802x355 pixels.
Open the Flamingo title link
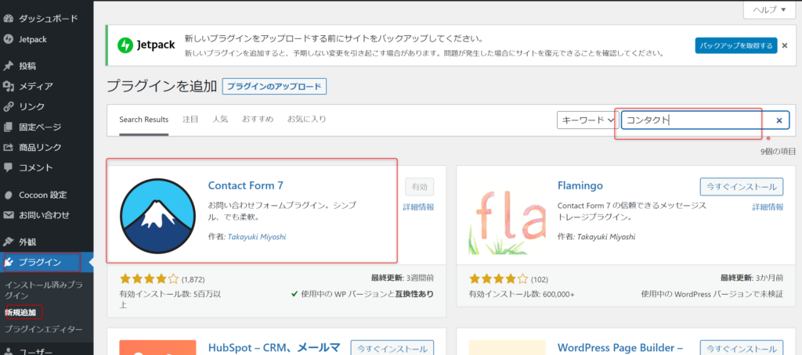[x=580, y=185]
